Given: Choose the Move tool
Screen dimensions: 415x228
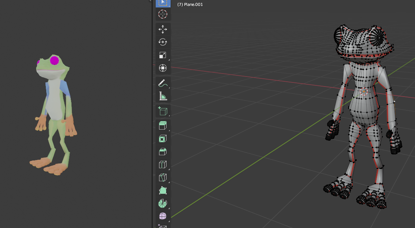Looking at the screenshot, I should coord(163,29).
